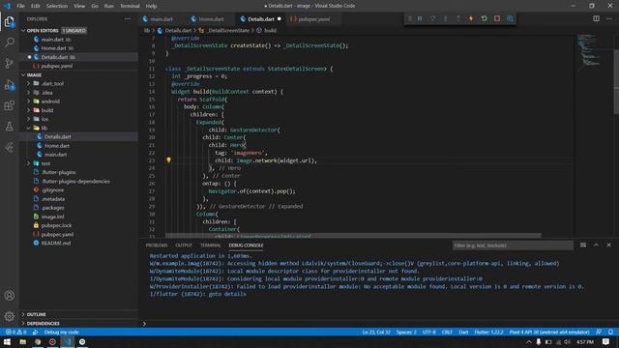Click the line and column indicator
The height and width of the screenshot is (348, 619).
pos(376,332)
